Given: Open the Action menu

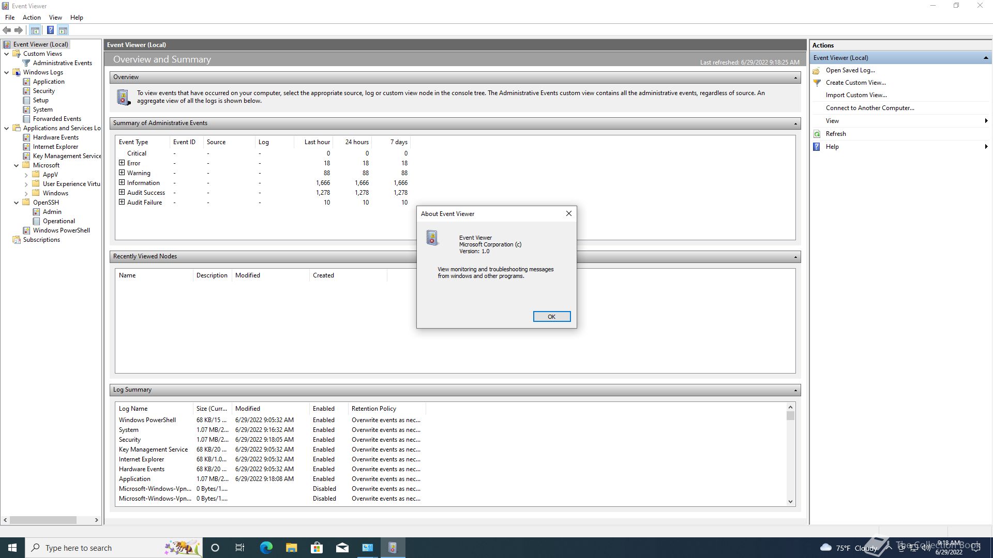Looking at the screenshot, I should pyautogui.click(x=32, y=18).
